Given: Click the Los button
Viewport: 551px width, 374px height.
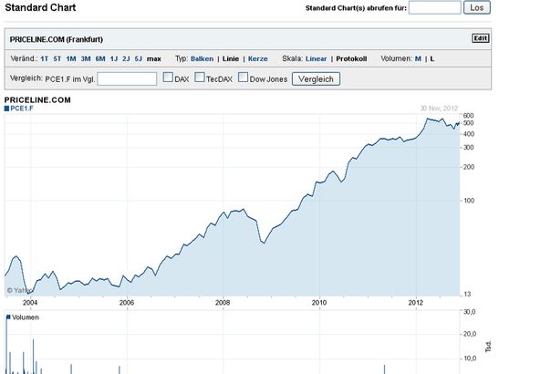Looking at the screenshot, I should (x=477, y=7).
